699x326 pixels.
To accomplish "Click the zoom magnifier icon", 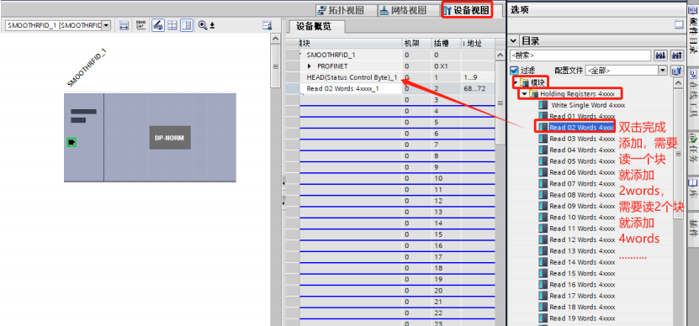I will (203, 25).
